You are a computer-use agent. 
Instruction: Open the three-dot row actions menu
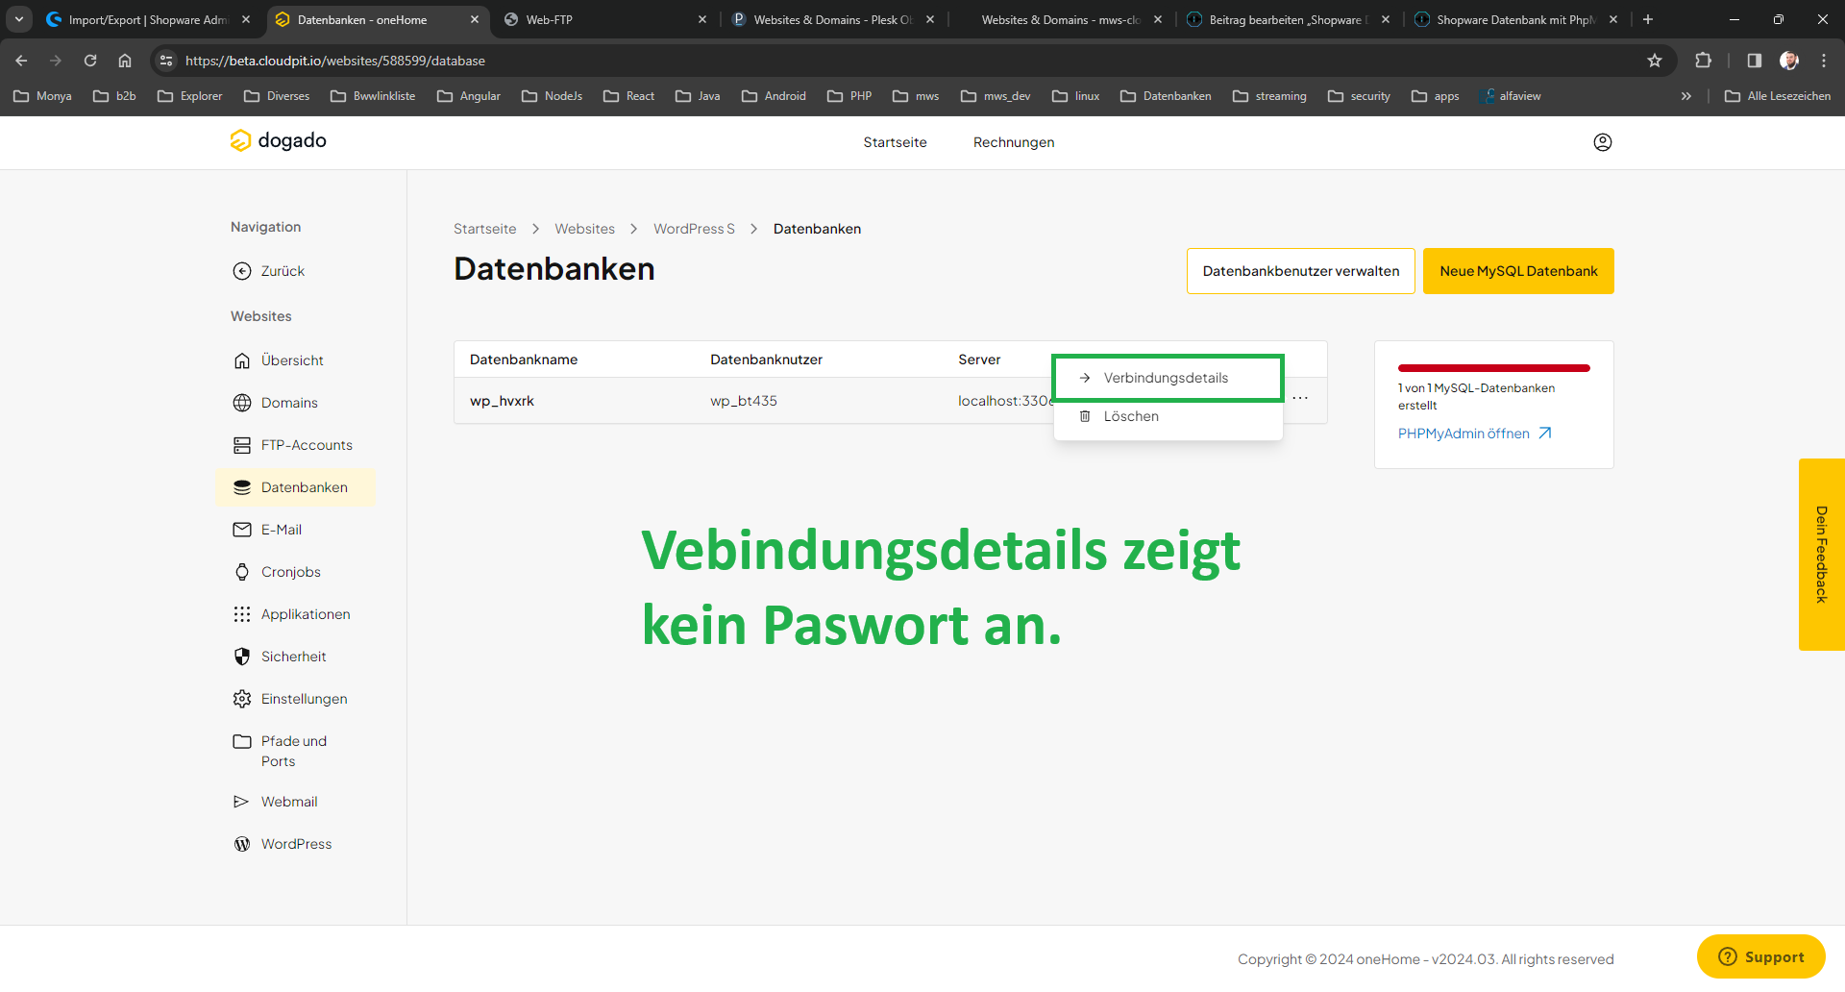pos(1300,398)
